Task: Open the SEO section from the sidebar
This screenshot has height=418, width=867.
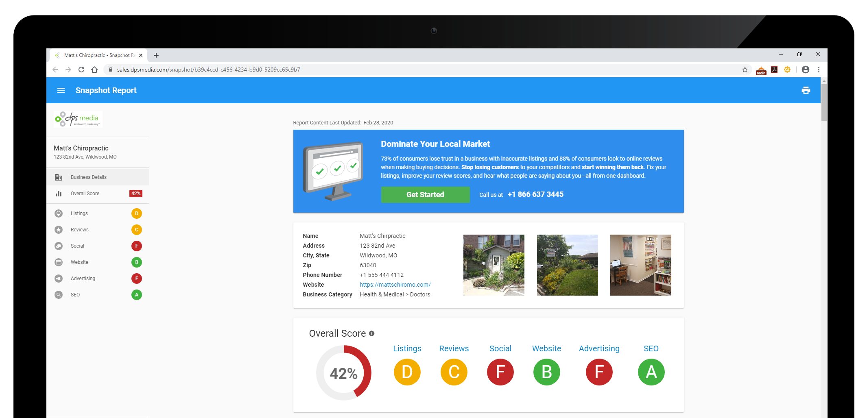Action: [x=75, y=295]
